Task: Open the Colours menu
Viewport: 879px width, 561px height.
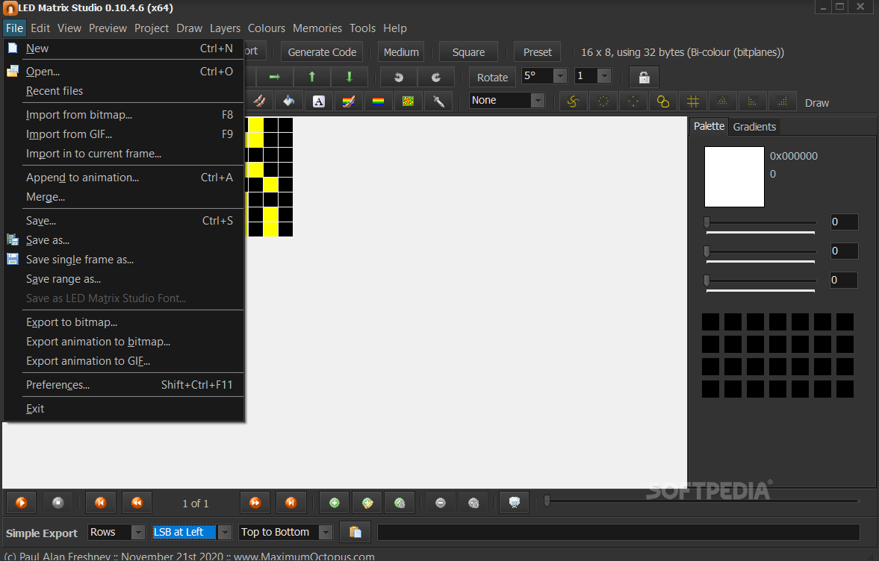Action: pyautogui.click(x=267, y=28)
